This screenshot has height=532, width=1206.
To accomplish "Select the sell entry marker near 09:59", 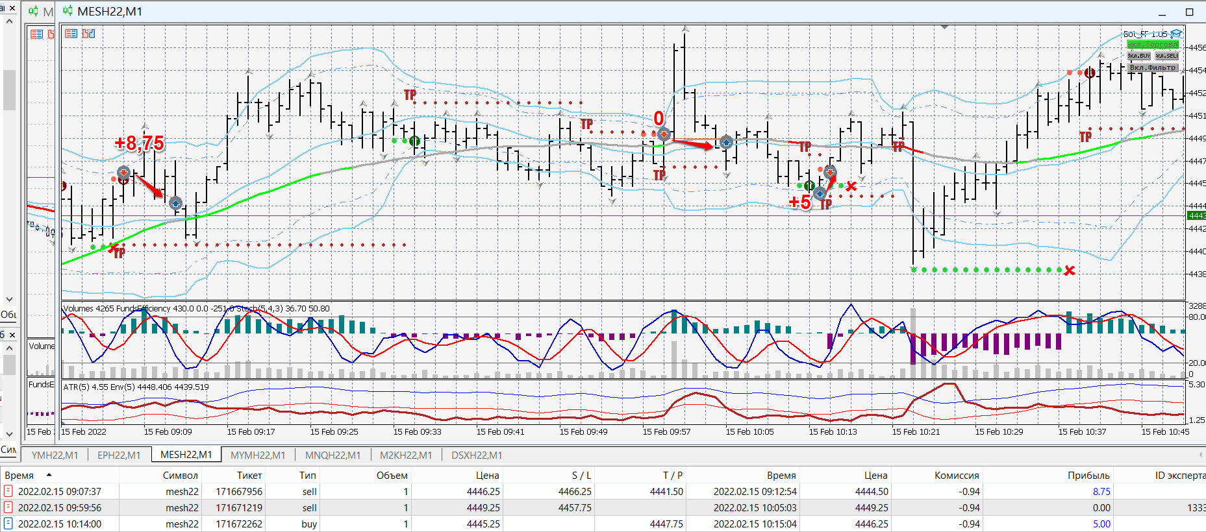I will (x=664, y=134).
